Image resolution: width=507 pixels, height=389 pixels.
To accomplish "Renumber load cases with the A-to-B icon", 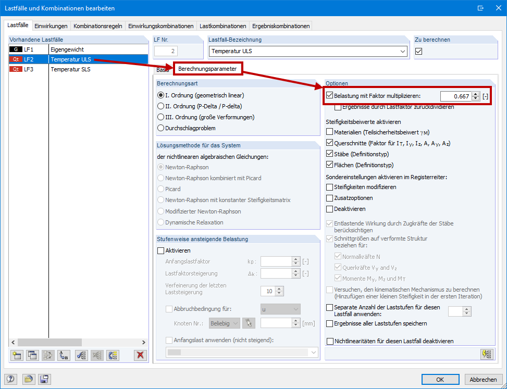I will click(x=64, y=355).
